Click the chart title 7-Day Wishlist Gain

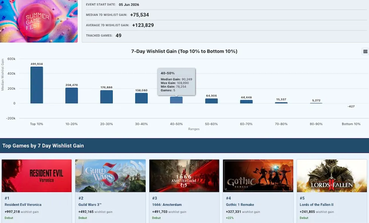184,51
